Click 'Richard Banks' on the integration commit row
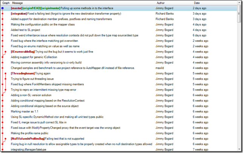The height and width of the screenshot is (153, 243). click(x=165, y=14)
